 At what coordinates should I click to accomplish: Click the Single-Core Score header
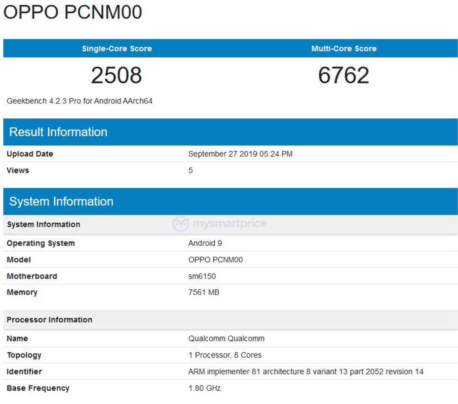pos(117,48)
